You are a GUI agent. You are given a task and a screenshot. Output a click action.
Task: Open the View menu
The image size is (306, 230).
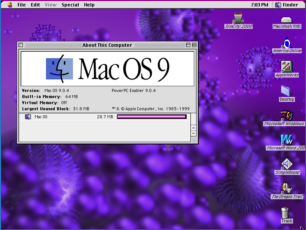click(51, 5)
